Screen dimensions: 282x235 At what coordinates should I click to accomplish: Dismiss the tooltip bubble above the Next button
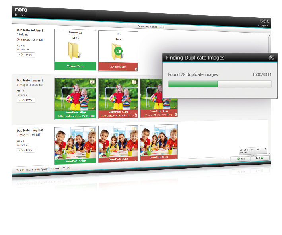click(266, 149)
